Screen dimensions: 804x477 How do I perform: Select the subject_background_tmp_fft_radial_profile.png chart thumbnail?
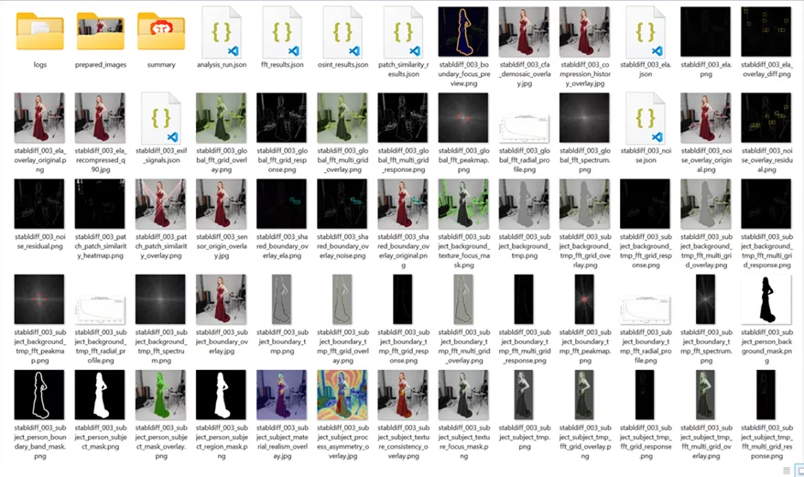coord(100,309)
